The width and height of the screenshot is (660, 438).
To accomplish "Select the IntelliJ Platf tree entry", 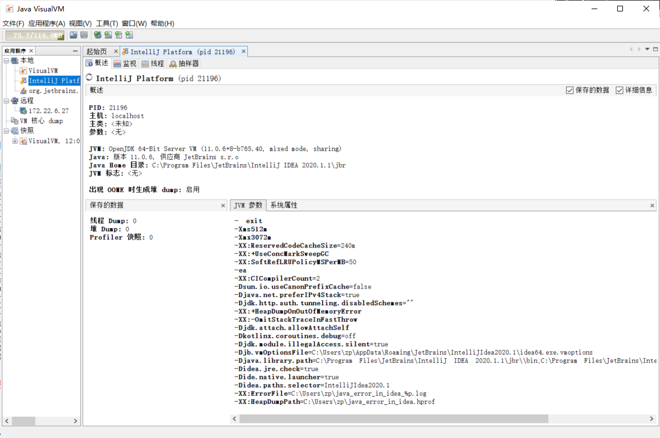I will click(x=54, y=80).
